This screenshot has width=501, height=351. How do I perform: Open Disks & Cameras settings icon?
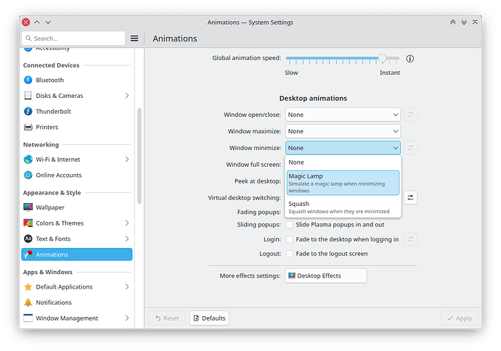[x=28, y=96]
